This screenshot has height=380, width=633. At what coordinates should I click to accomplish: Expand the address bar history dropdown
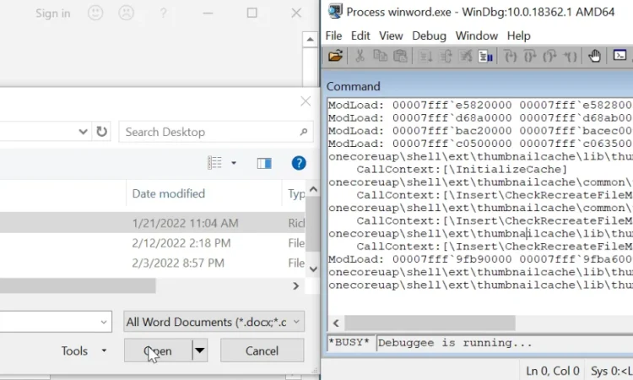coord(83,132)
